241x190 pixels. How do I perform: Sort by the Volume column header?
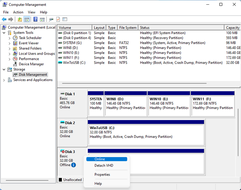[75, 28]
